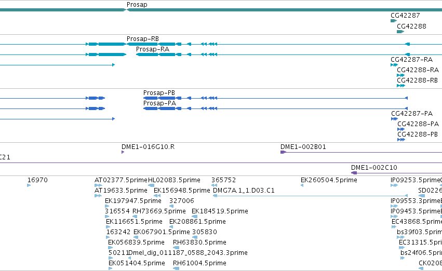Image resolution: width=442 pixels, height=271 pixels.
Task: Click the RH63830.5prime EST label
Action: tap(199, 243)
